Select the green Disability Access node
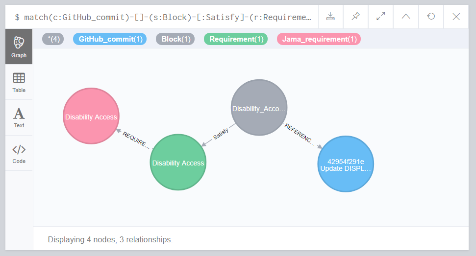476x256 pixels. pyautogui.click(x=178, y=163)
